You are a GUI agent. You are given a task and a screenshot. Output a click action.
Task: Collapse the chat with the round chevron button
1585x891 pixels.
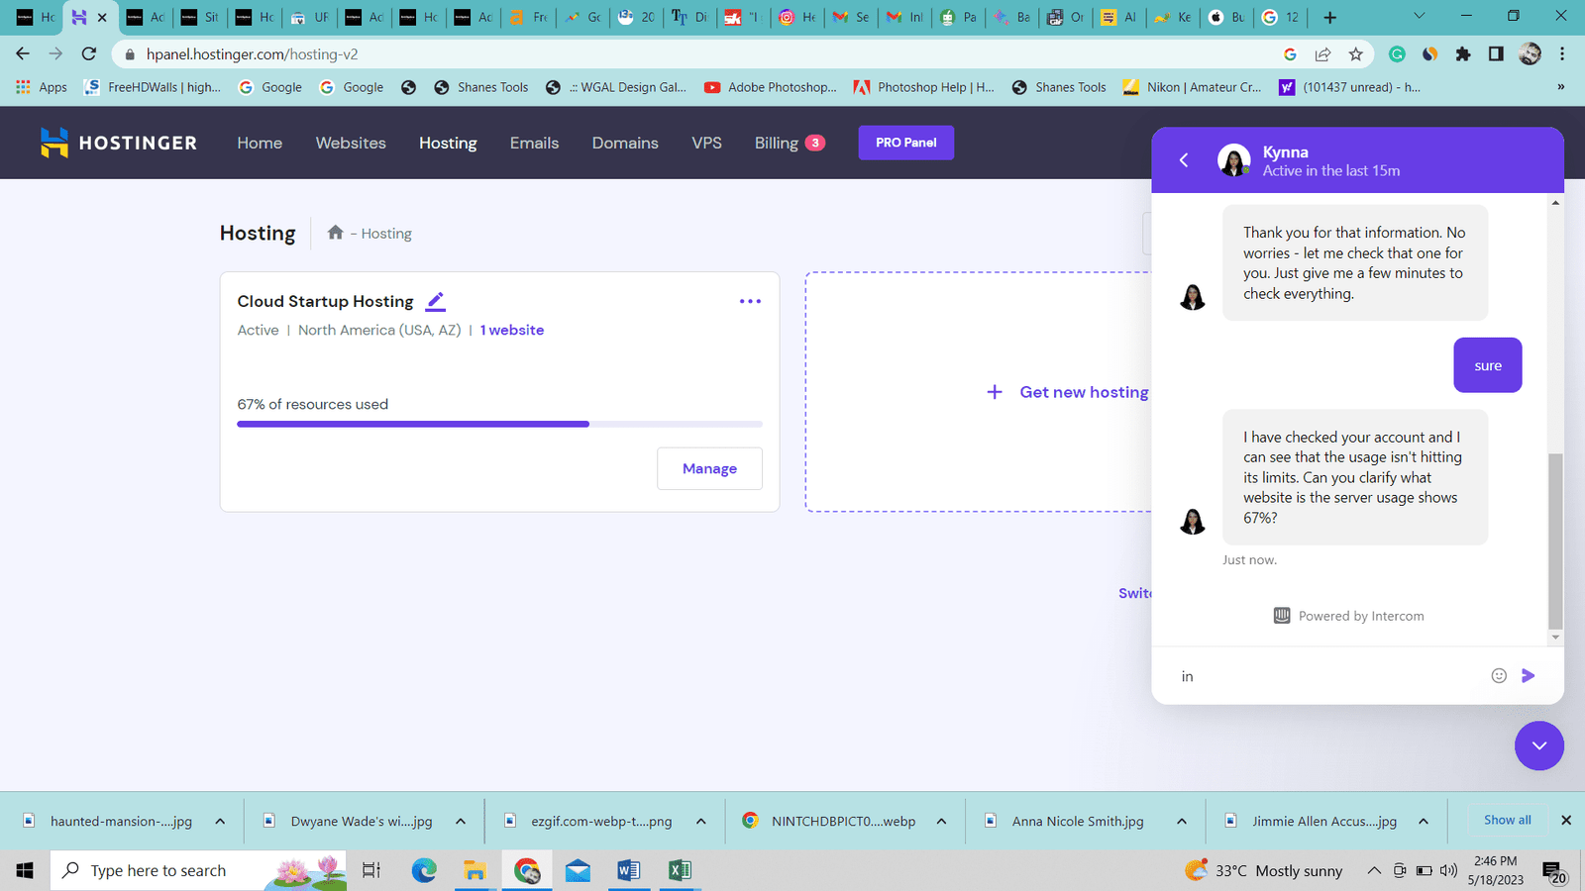pos(1538,745)
